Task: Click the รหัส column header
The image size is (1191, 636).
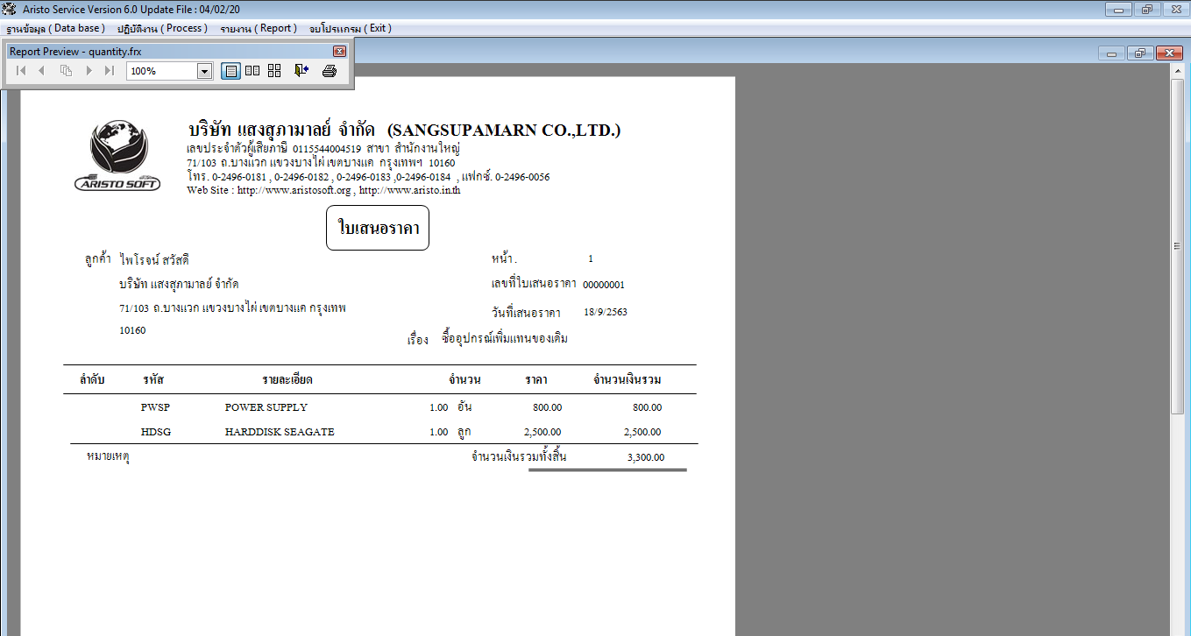Action: click(x=153, y=380)
